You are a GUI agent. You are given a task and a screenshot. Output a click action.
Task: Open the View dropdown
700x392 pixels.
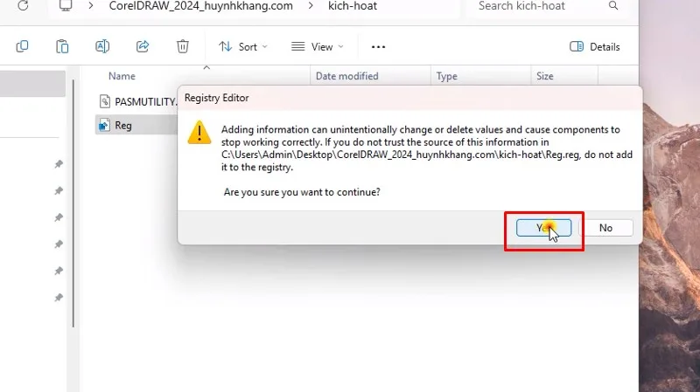pos(317,46)
